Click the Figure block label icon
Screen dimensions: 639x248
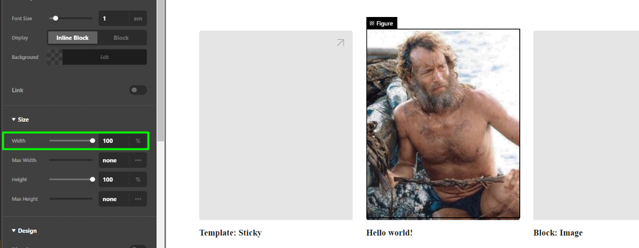pos(372,23)
